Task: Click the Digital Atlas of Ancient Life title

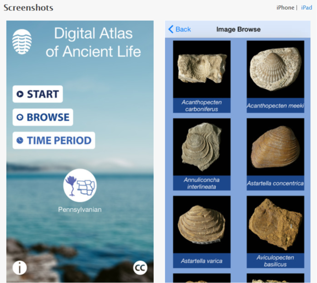Action: tap(93, 42)
